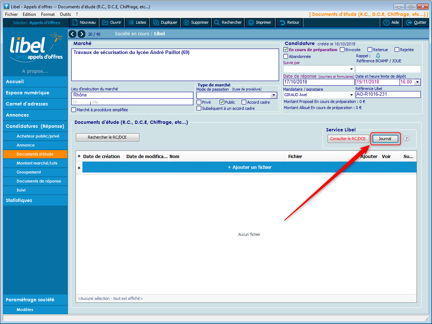Screen dimensions: 432x324
Task: Open the 16:00 time dropdown
Action: (x=417, y=82)
